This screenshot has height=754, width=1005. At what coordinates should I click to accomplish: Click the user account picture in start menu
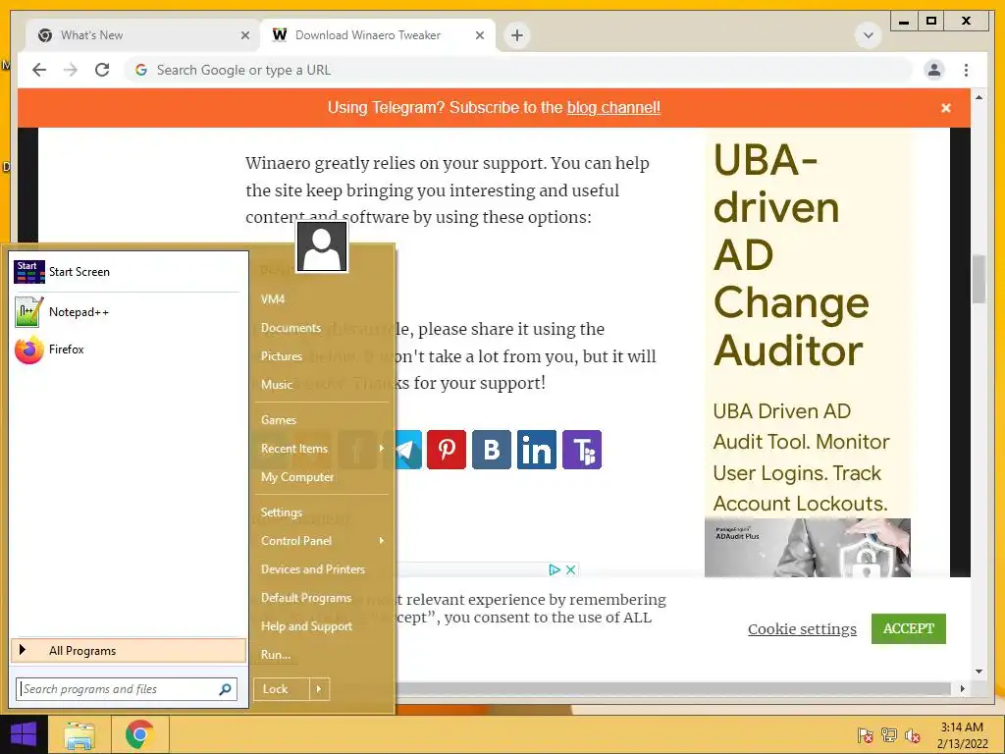[x=322, y=246]
